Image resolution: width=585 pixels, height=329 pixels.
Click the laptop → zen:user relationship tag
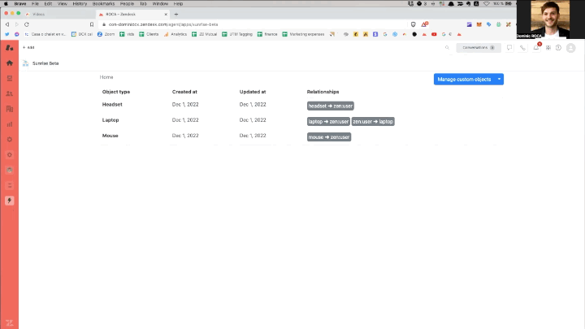click(x=328, y=121)
